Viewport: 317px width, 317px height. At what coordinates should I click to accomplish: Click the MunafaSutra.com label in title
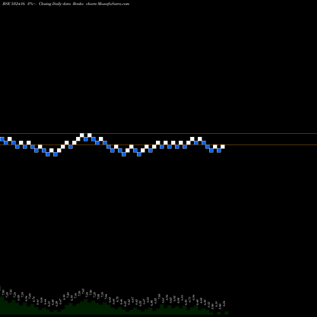coord(113,4)
